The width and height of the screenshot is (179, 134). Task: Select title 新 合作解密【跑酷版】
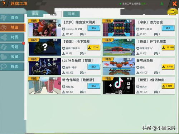[78, 80]
